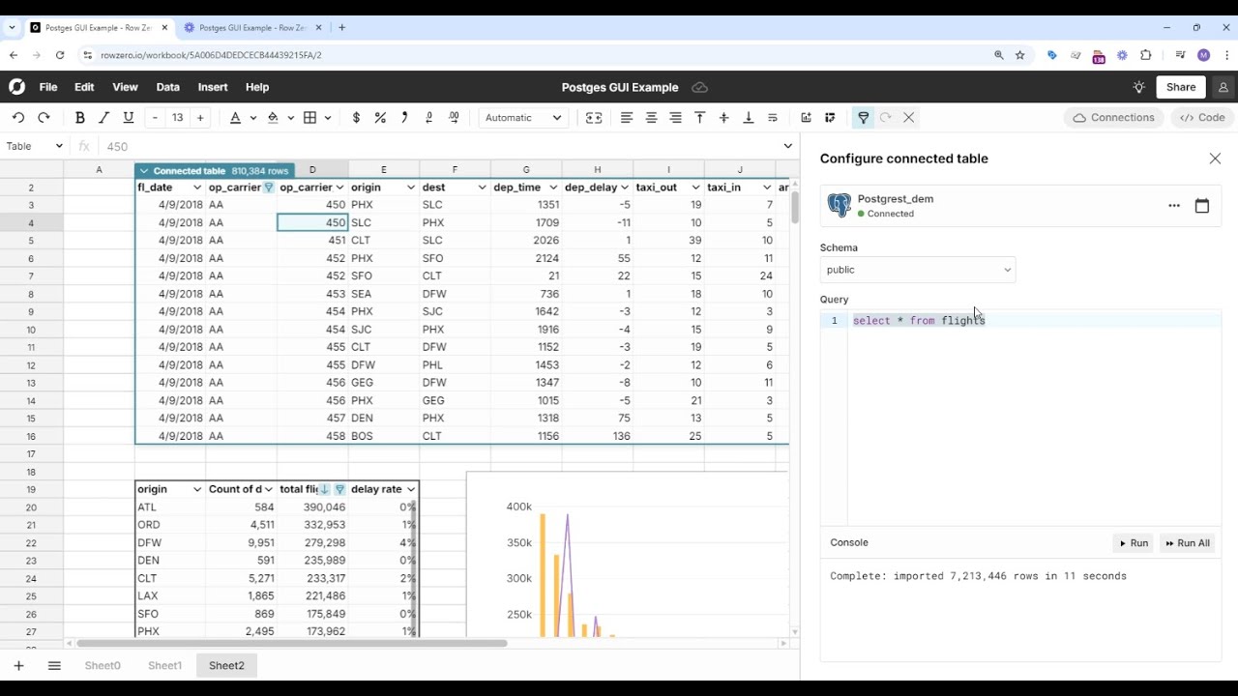This screenshot has height=696, width=1238.
Task: Expand the Automatic number format dropdown
Action: (x=523, y=118)
